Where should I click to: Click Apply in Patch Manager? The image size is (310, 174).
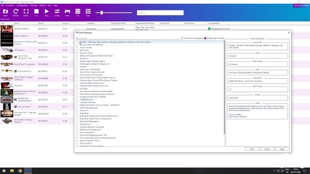click(x=282, y=149)
